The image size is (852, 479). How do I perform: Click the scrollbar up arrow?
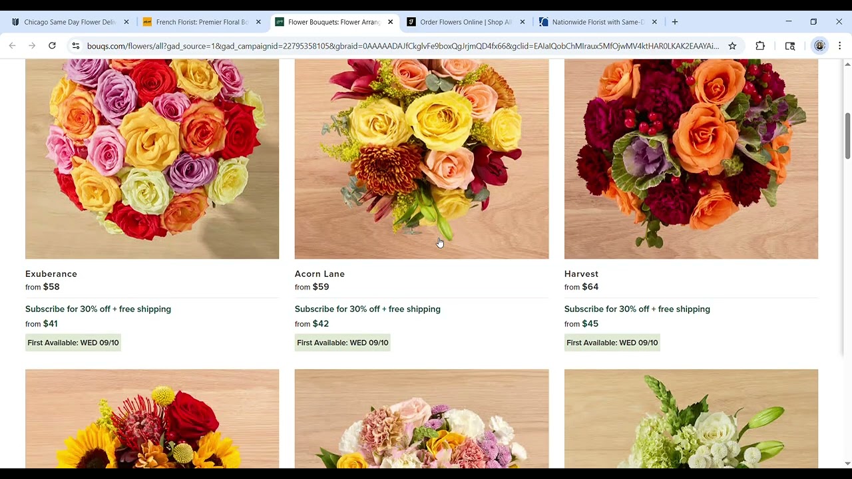coord(847,64)
